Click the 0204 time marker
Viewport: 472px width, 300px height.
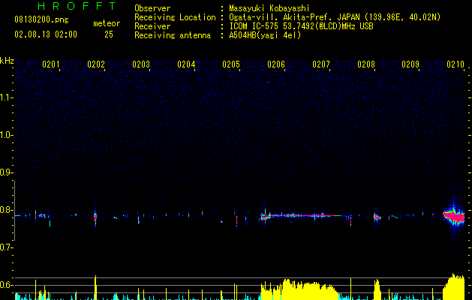tap(186, 64)
